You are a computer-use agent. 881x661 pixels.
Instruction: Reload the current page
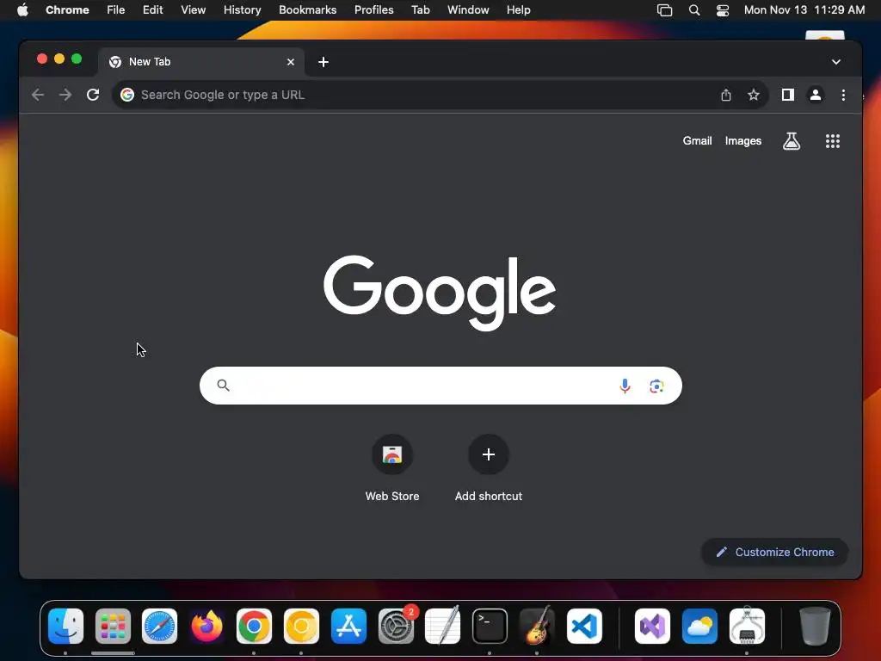coord(93,95)
